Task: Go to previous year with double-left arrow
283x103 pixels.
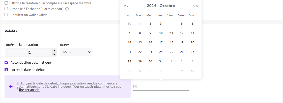Action: tap(125, 6)
